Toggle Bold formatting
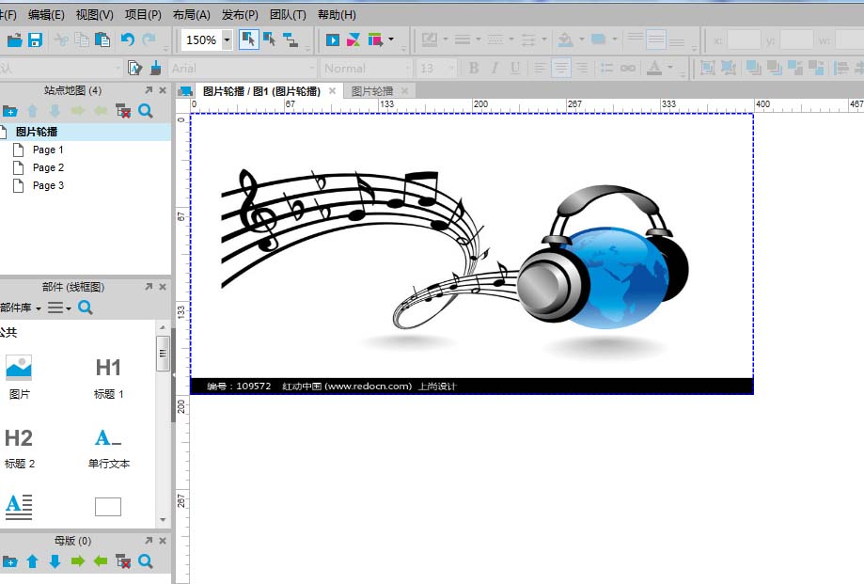 [473, 68]
